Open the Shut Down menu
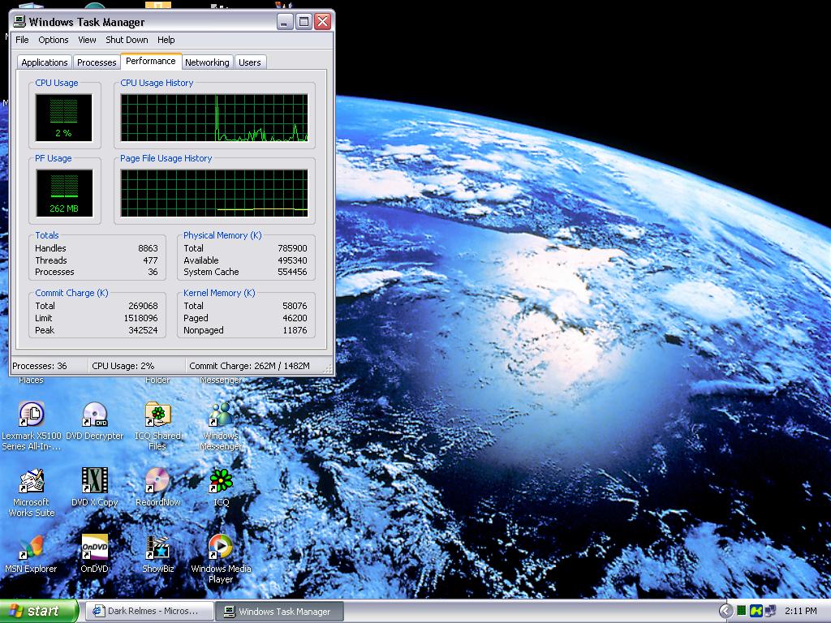The width and height of the screenshot is (831, 623). tap(127, 40)
